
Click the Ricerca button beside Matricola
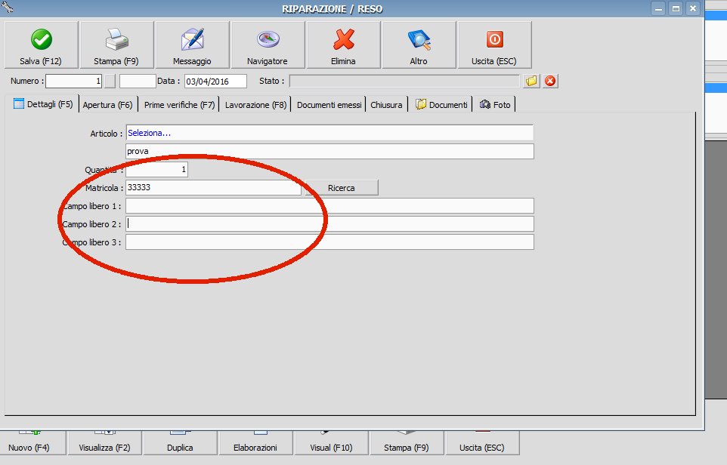tap(342, 187)
